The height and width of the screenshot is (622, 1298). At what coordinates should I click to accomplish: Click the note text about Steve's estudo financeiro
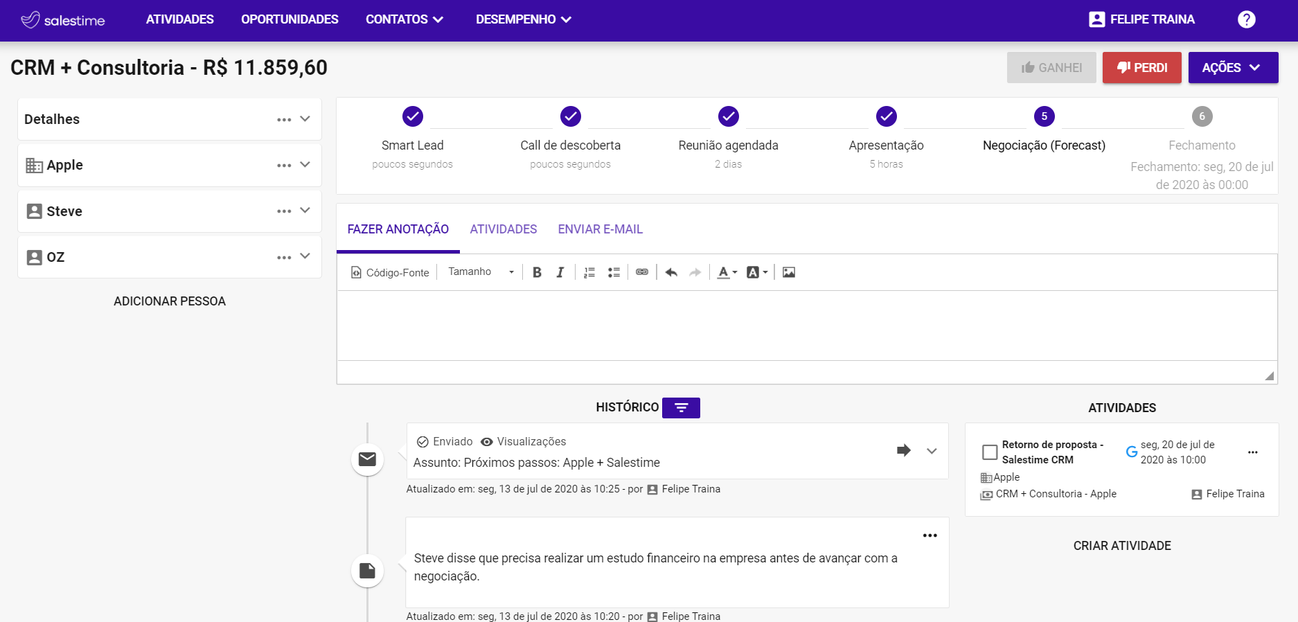click(656, 567)
